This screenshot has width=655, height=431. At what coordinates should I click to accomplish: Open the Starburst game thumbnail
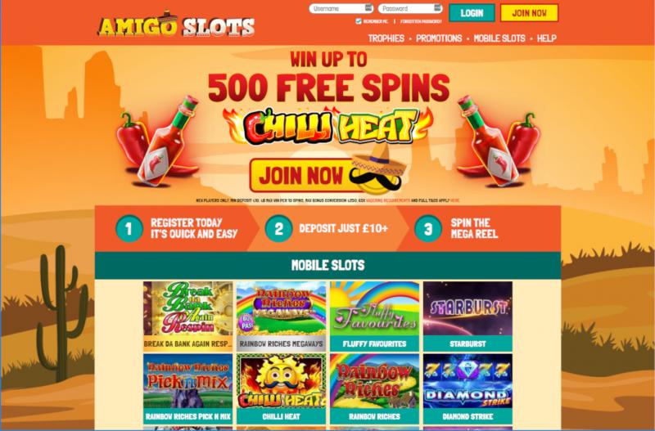tap(468, 317)
